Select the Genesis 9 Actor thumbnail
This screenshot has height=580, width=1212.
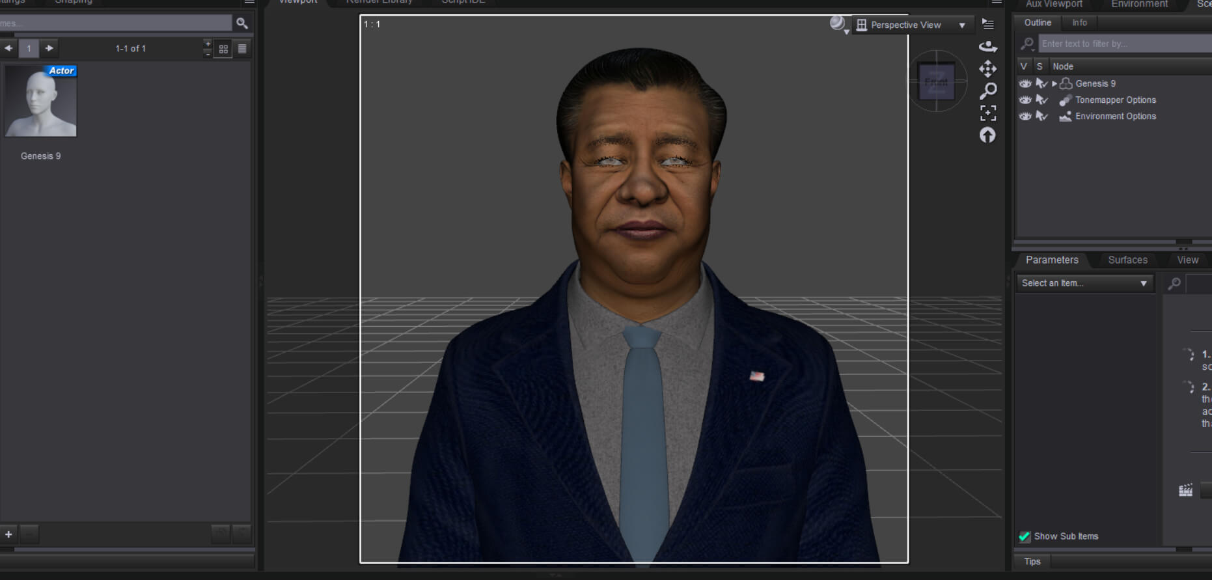click(x=41, y=101)
